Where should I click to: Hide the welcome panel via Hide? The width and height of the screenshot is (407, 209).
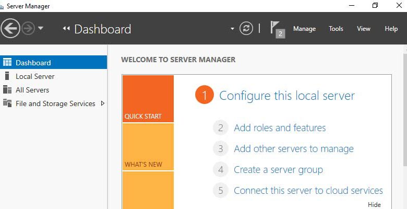(374, 205)
